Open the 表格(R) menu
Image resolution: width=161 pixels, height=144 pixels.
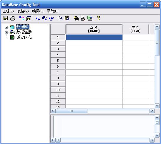coord(23,11)
